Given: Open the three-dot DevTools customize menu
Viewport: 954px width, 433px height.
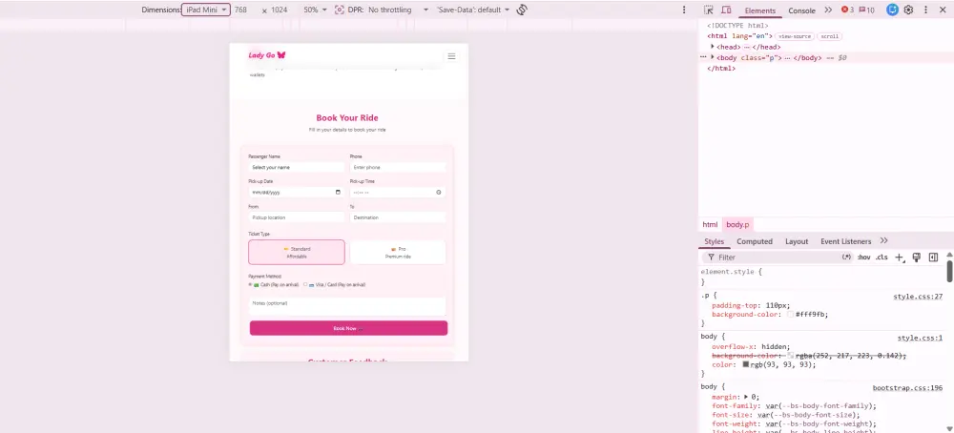Looking at the screenshot, I should [x=926, y=10].
